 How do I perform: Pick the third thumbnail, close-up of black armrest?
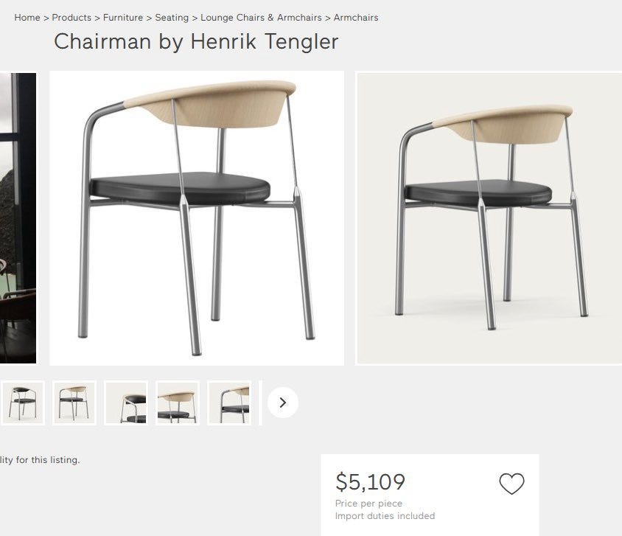(126, 403)
